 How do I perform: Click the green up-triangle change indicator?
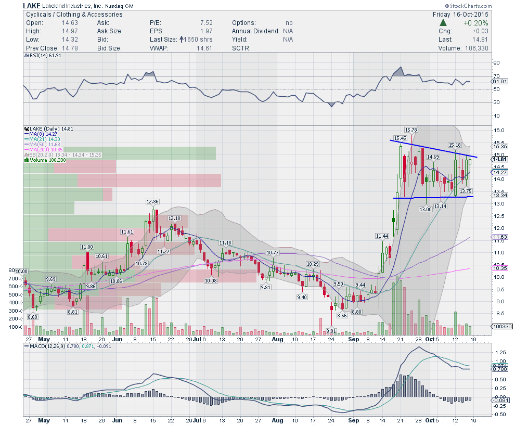click(443, 23)
